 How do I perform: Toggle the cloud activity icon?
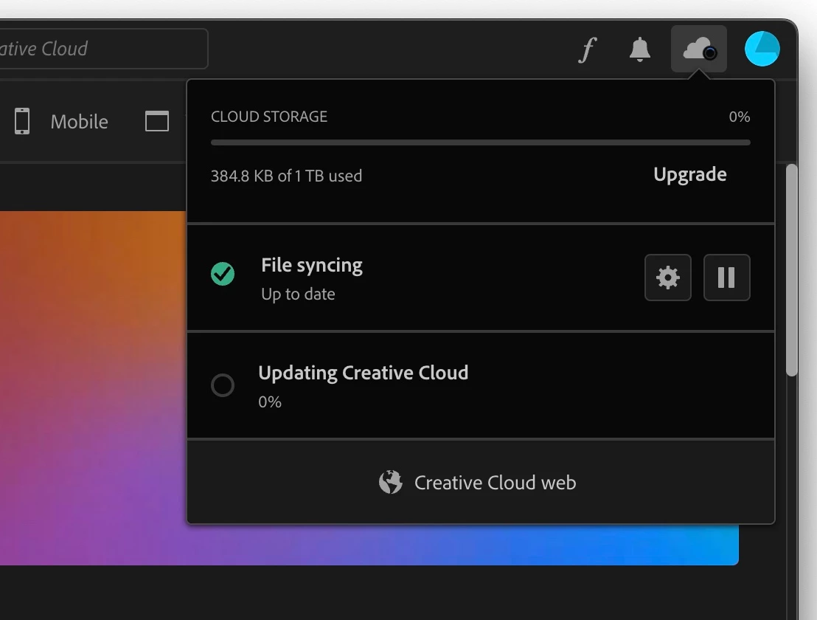point(699,49)
